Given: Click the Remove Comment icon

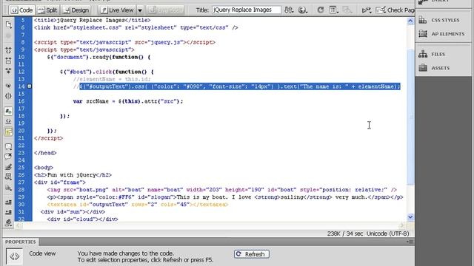Looking at the screenshot, I should [8, 157].
